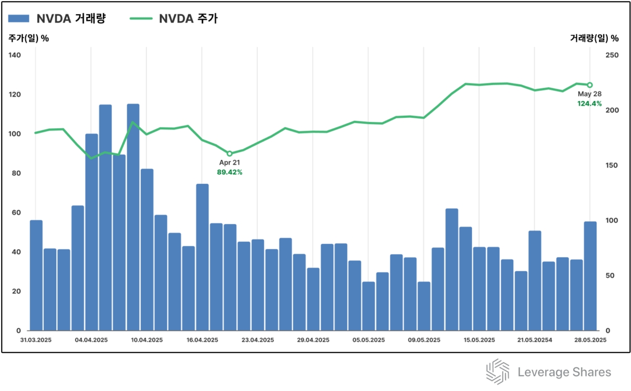Click the Leverage Shares logo icon
The height and width of the screenshot is (391, 631).
[497, 372]
